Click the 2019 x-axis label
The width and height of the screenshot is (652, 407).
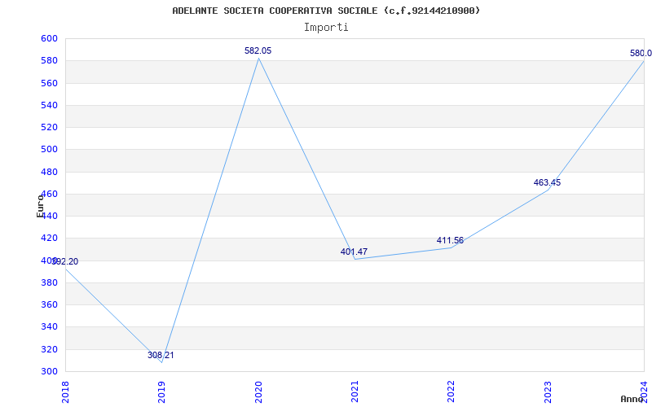pos(161,392)
